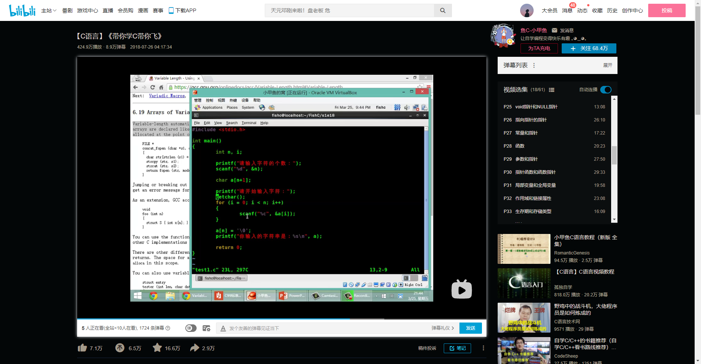Click the coin donate icon
The height and width of the screenshot is (364, 701).
point(120,348)
